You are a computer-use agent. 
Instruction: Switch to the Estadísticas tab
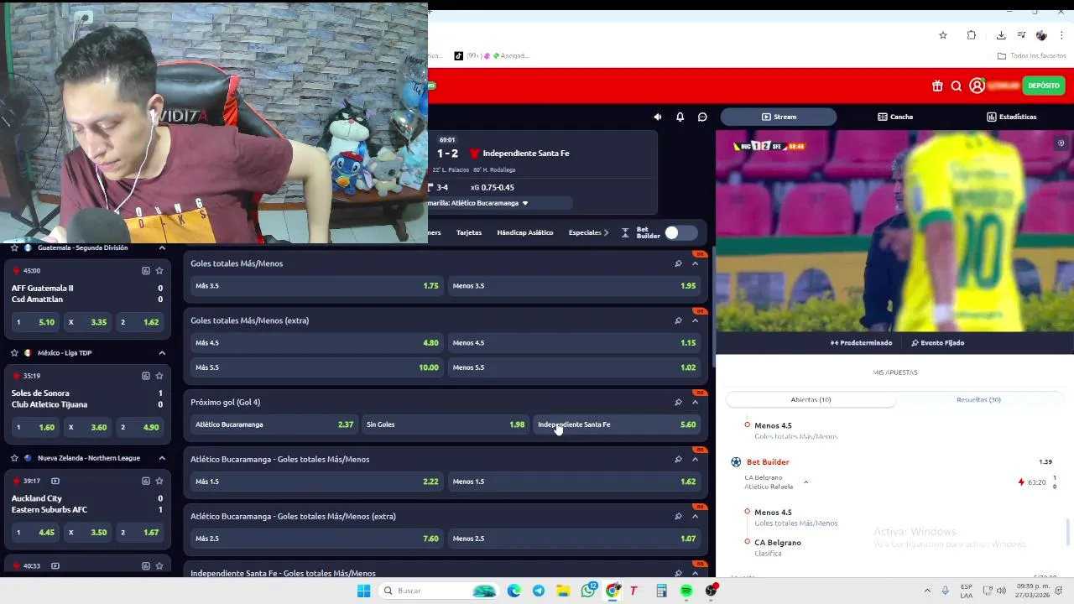pos(1012,117)
